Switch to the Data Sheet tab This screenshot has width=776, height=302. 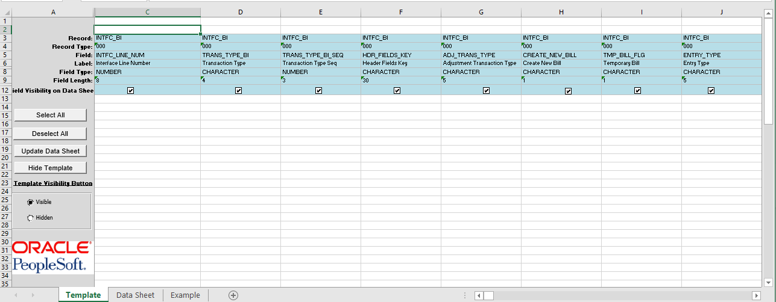pos(136,295)
